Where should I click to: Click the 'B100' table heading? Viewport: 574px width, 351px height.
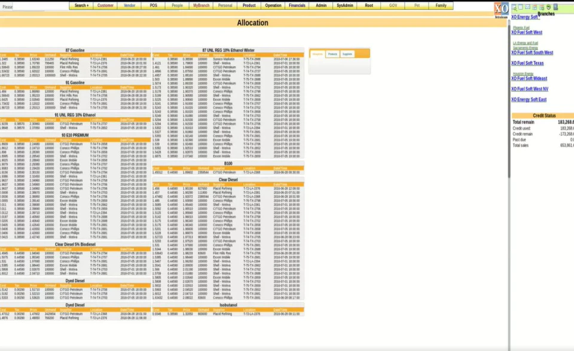pyautogui.click(x=228, y=163)
